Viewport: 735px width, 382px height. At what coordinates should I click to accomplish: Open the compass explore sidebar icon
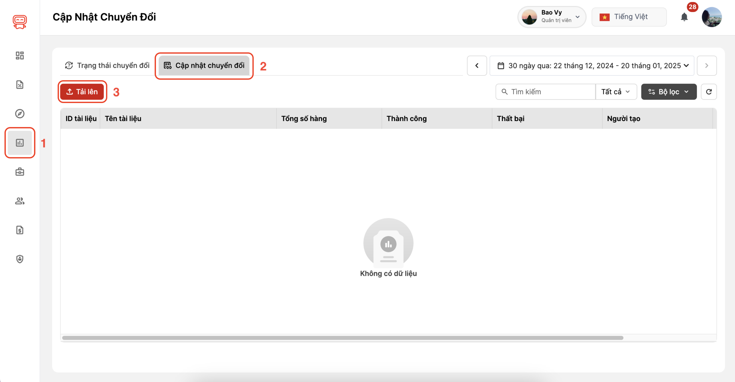[x=20, y=114]
